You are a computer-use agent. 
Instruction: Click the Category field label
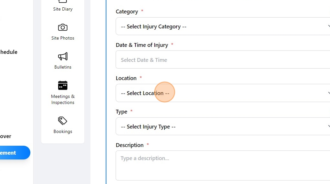click(x=127, y=11)
